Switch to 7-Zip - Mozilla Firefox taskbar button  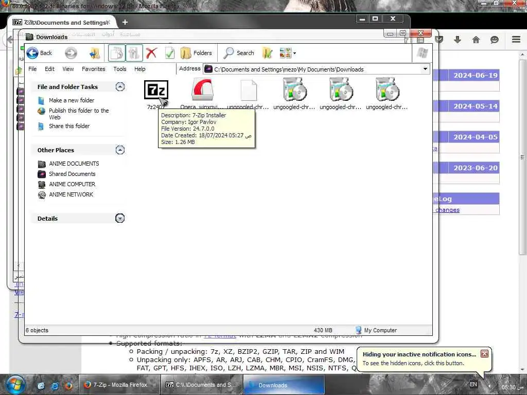coord(119,385)
